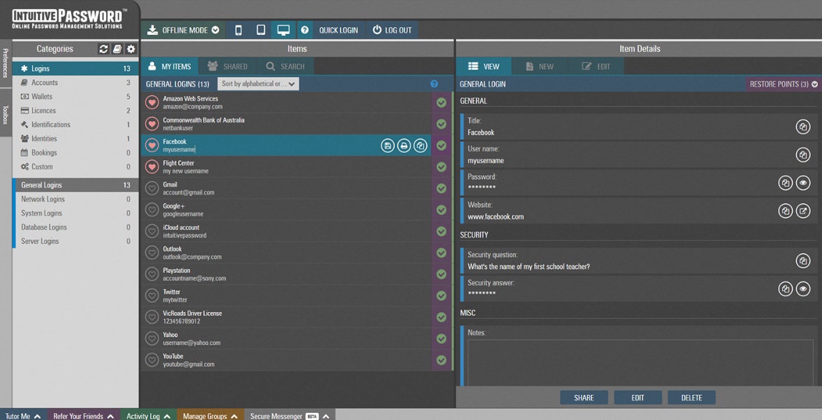Switch to the Shared tab
Viewport: 822px width, 420px height.
227,66
